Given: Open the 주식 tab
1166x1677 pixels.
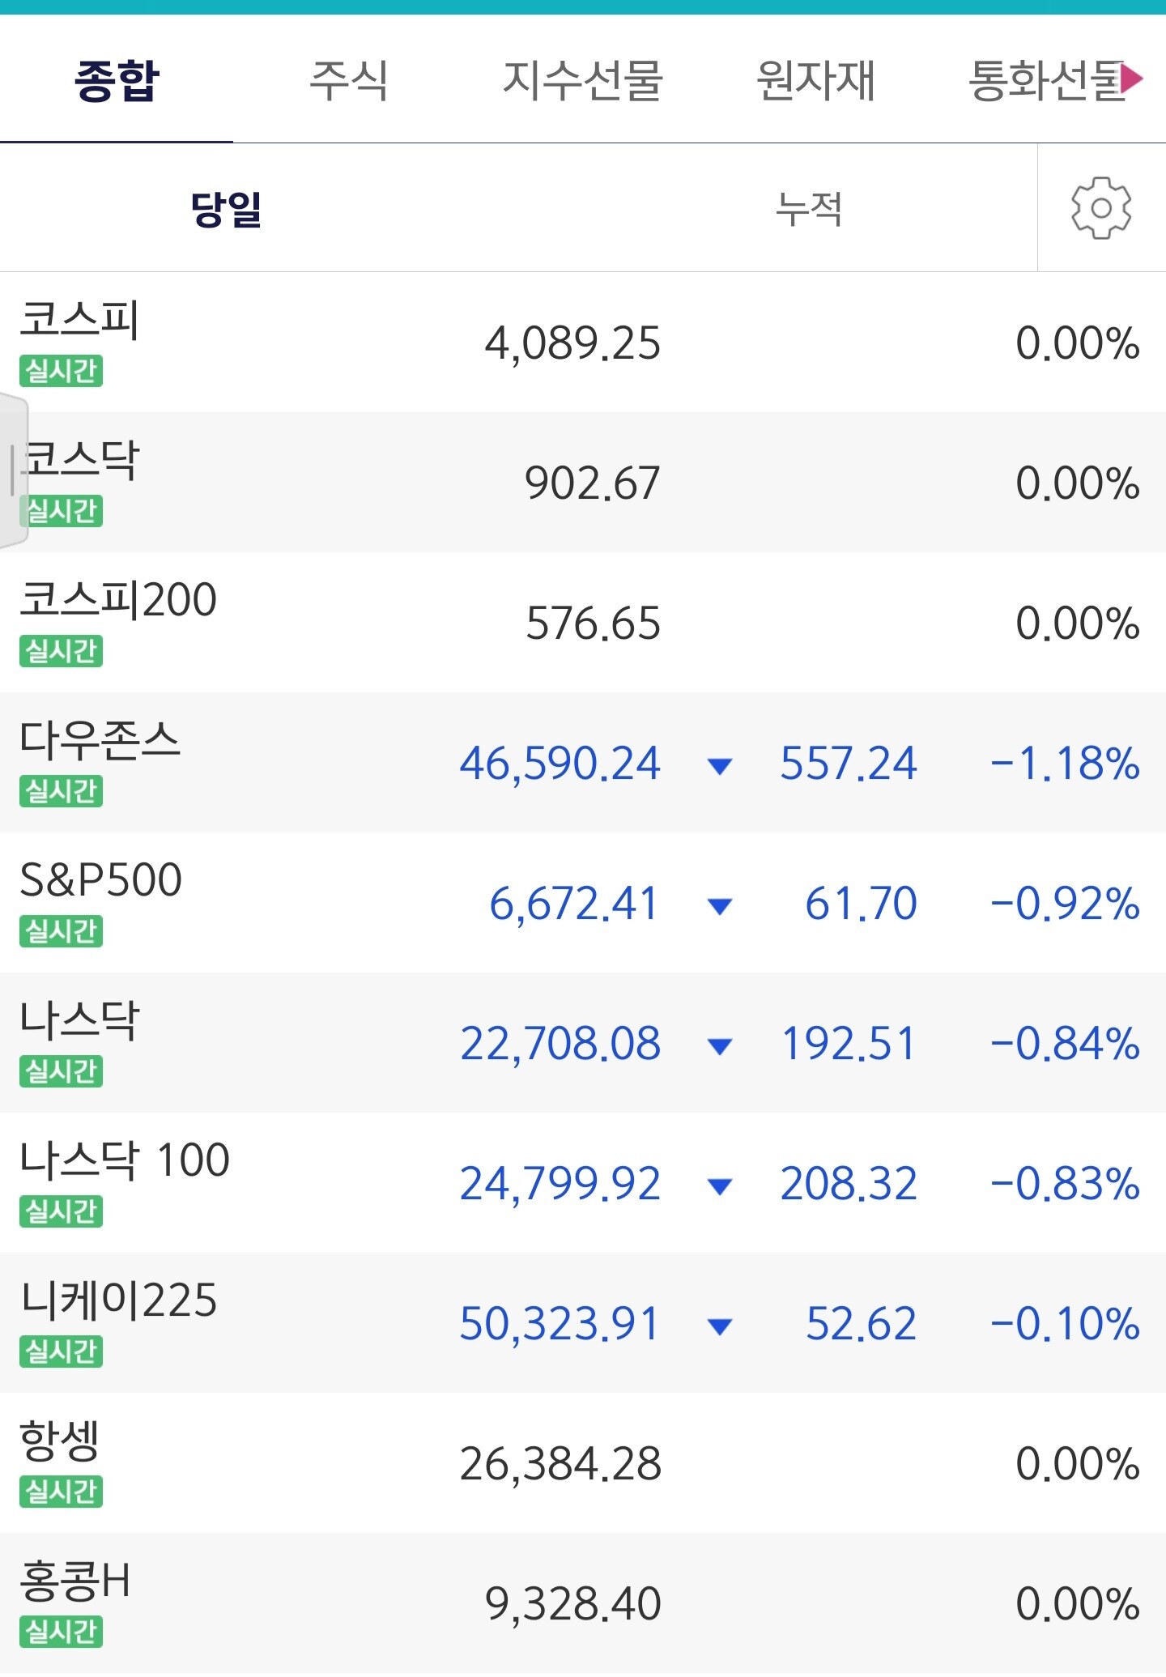Looking at the screenshot, I should (x=349, y=81).
